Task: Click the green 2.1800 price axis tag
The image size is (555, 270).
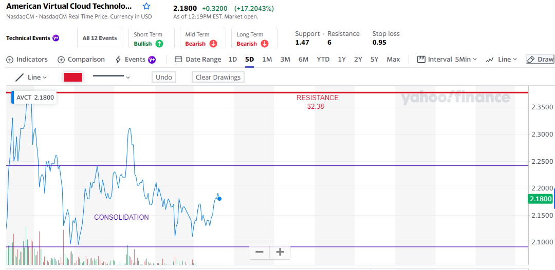Action: tap(540, 199)
